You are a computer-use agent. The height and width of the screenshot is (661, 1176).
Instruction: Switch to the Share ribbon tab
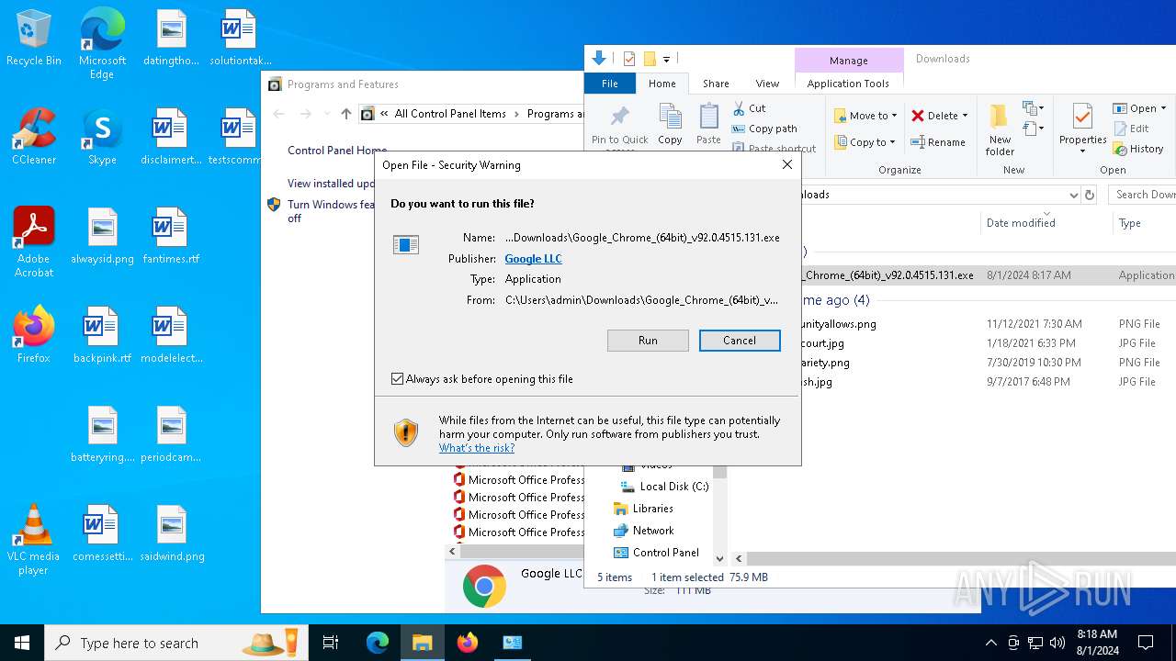(x=716, y=84)
